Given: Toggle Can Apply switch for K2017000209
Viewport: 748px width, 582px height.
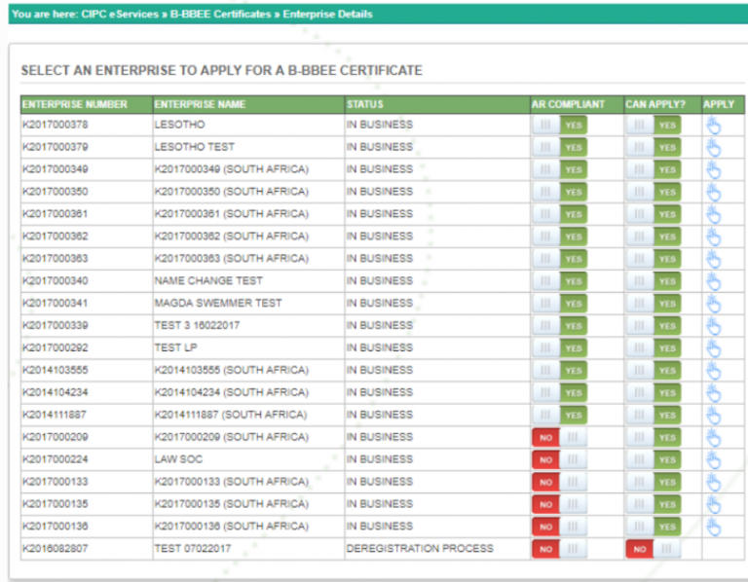Looking at the screenshot, I should coord(653,438).
